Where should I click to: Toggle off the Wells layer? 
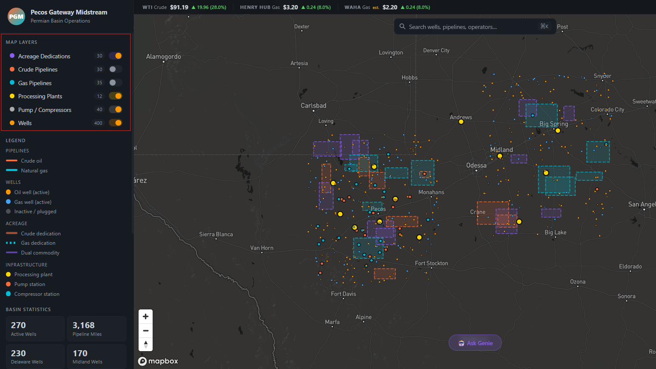(115, 123)
